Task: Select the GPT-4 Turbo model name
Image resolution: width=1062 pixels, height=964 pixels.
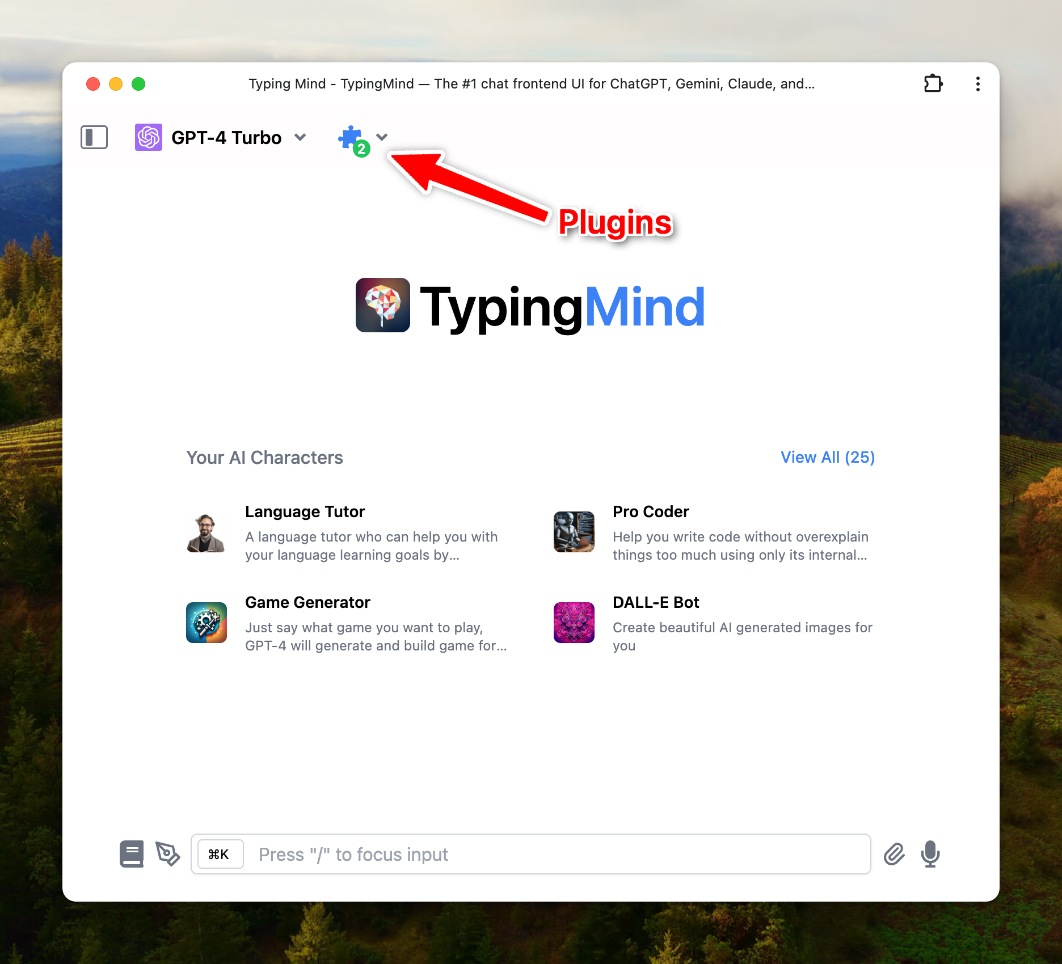Action: (226, 137)
